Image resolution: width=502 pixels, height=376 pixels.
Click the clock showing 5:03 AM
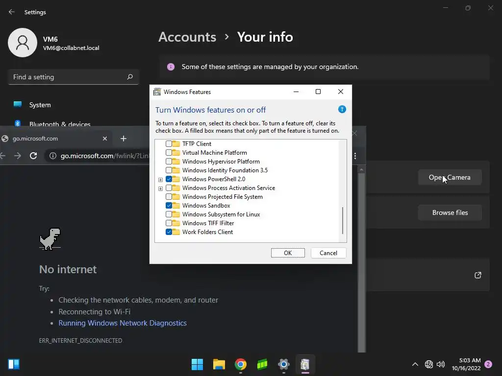(x=470, y=360)
